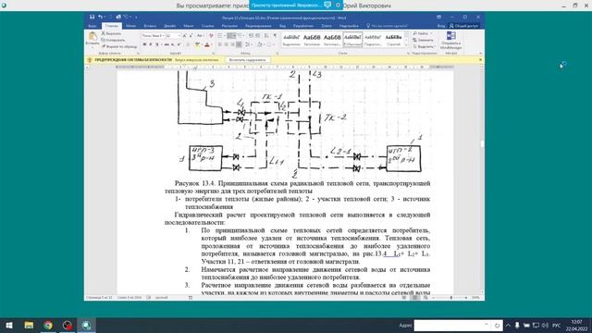Toggle superscript formatting
This screenshot has width=592, height=333.
tap(179, 44)
